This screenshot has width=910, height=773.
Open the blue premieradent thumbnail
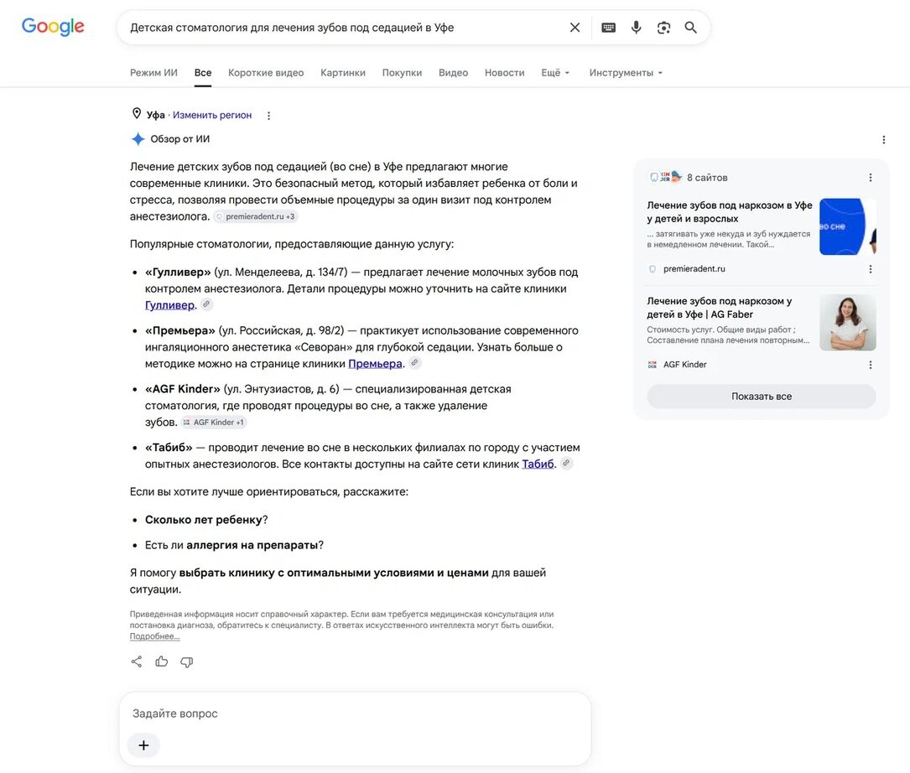pyautogui.click(x=847, y=226)
